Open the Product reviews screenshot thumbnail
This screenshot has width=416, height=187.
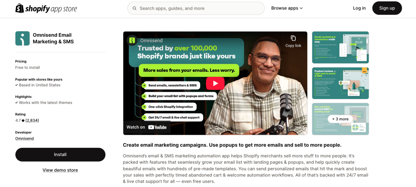(x=340, y=83)
